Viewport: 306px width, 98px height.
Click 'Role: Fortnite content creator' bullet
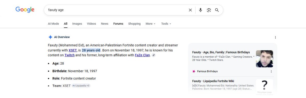[74, 78]
